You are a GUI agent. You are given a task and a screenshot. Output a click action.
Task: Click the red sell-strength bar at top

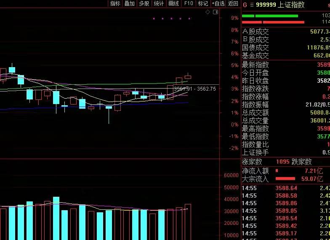(x=273, y=22)
